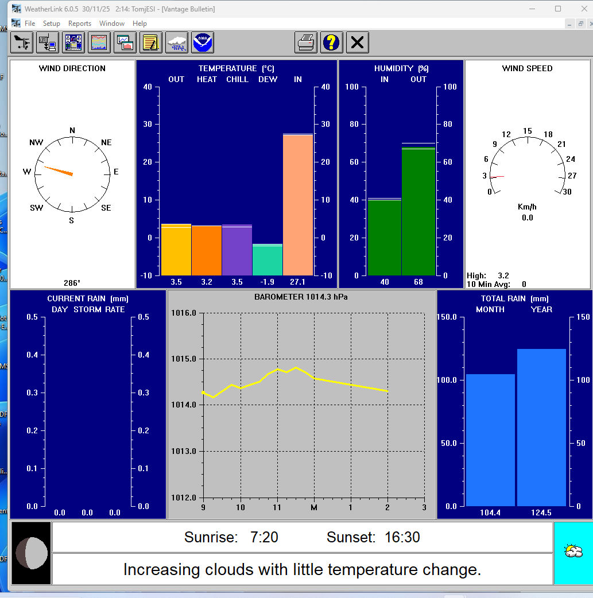Open the File menu

coord(30,24)
